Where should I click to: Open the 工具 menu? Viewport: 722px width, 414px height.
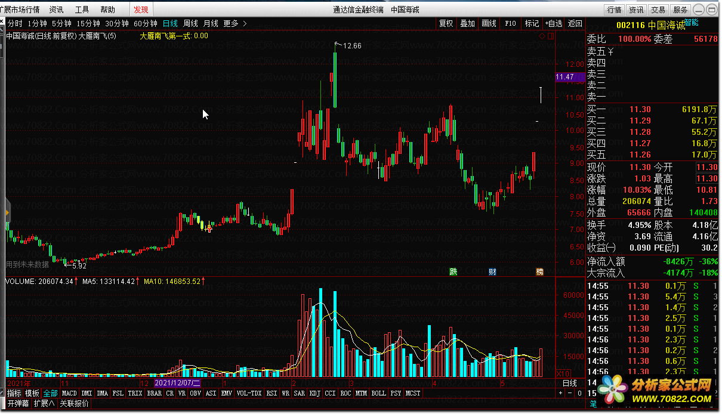pos(82,10)
